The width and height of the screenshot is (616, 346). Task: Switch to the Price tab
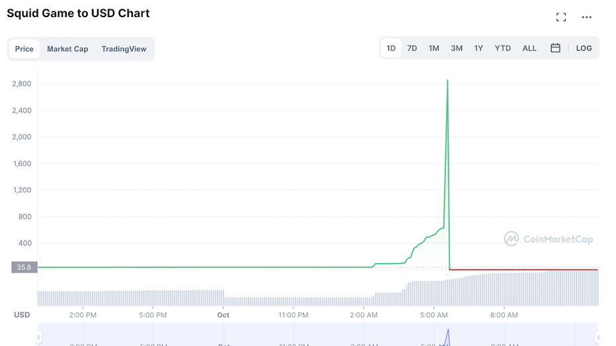tap(24, 49)
